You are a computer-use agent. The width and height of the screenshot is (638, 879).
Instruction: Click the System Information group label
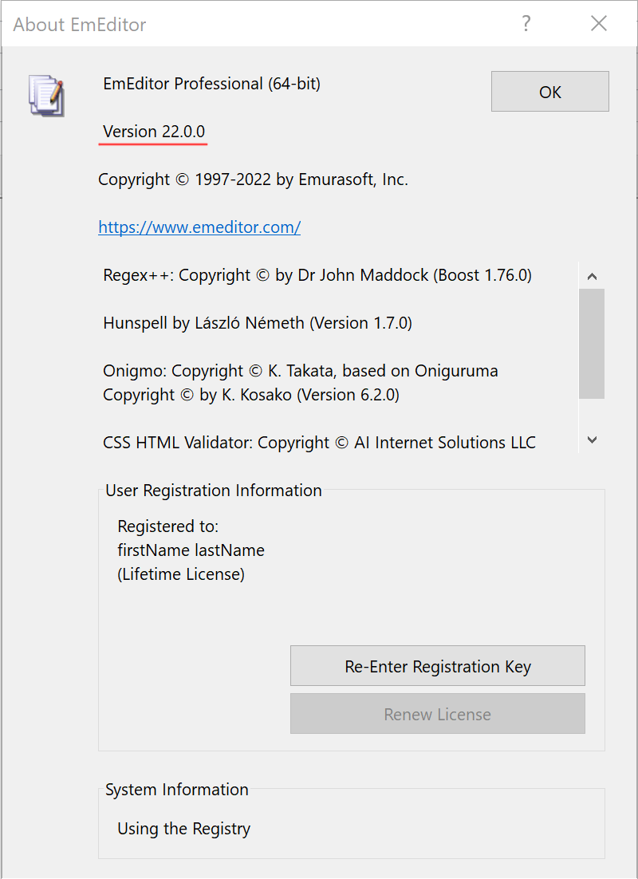(x=176, y=790)
